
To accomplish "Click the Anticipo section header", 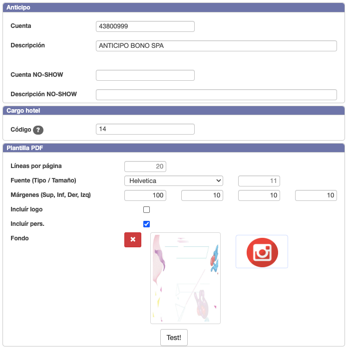I will pos(174,7).
